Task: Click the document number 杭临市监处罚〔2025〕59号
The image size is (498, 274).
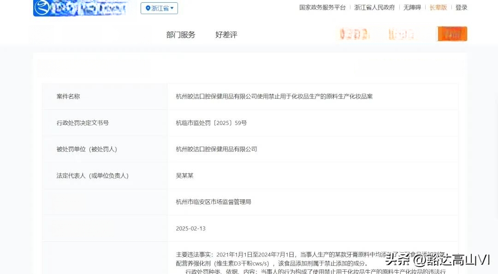Action: pos(211,123)
